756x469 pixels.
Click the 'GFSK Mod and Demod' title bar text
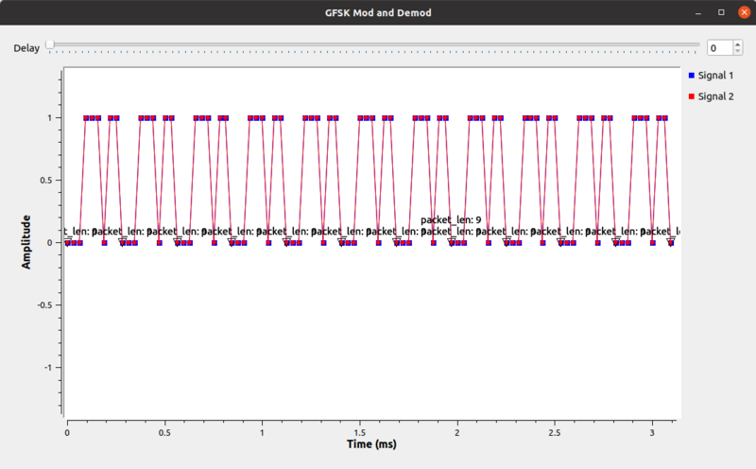(x=378, y=13)
